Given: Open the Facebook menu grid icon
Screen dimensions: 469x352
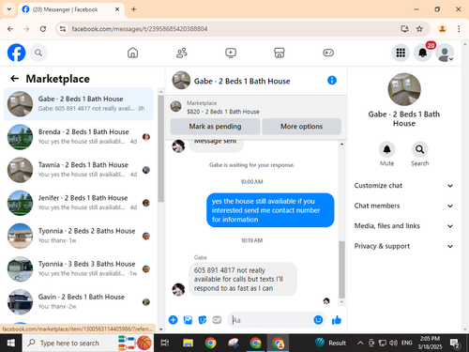Looking at the screenshot, I should point(401,53).
